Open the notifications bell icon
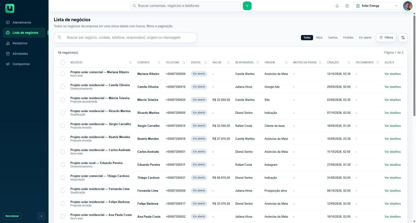The image size is (416, 223). 337,6
